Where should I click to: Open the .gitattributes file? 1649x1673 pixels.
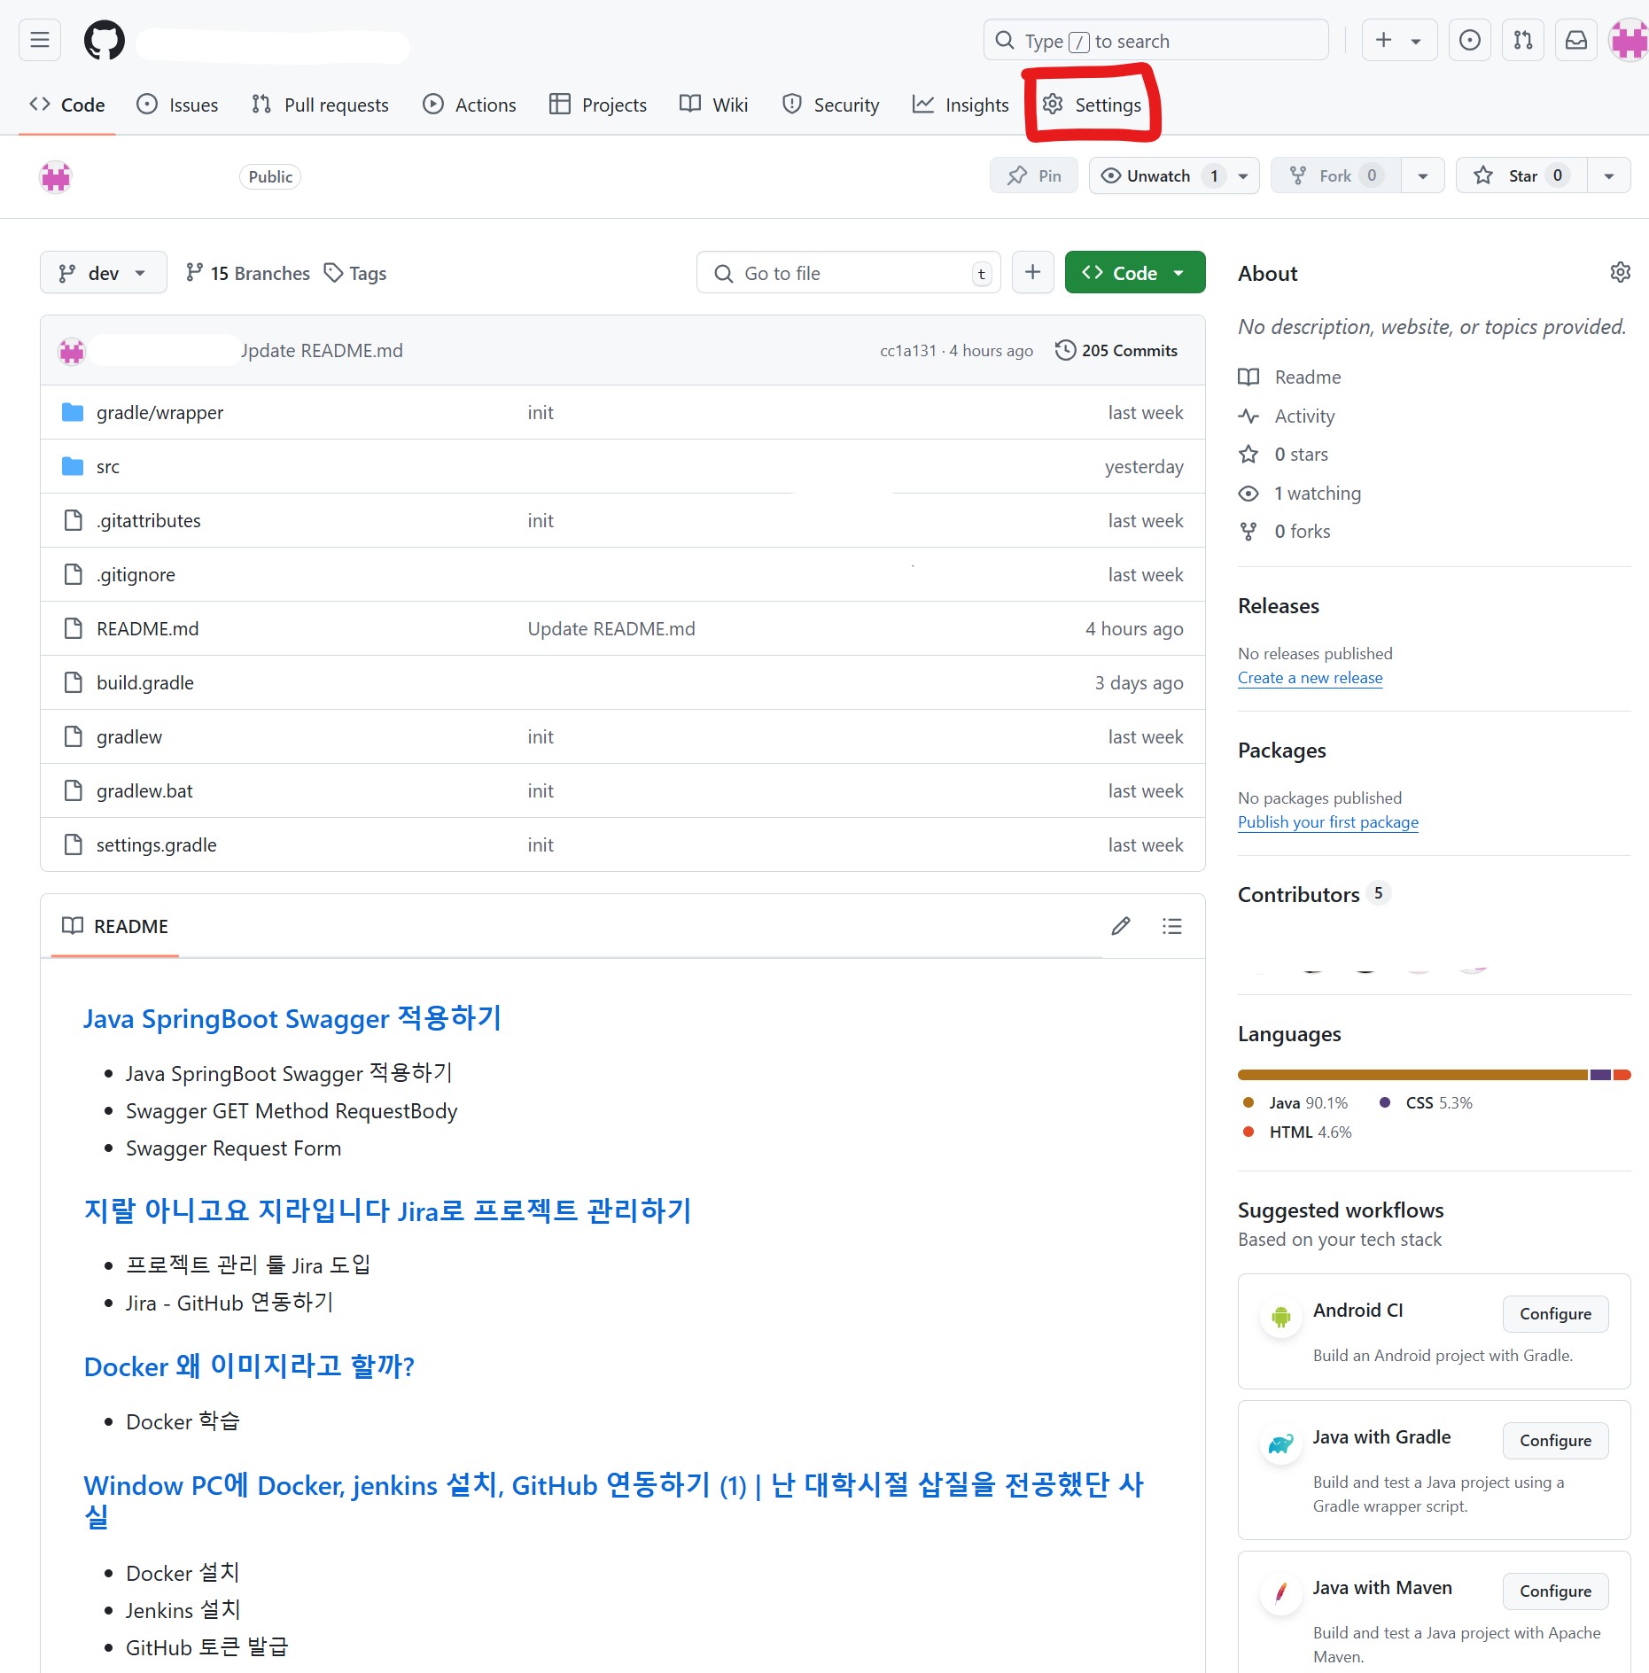click(148, 520)
